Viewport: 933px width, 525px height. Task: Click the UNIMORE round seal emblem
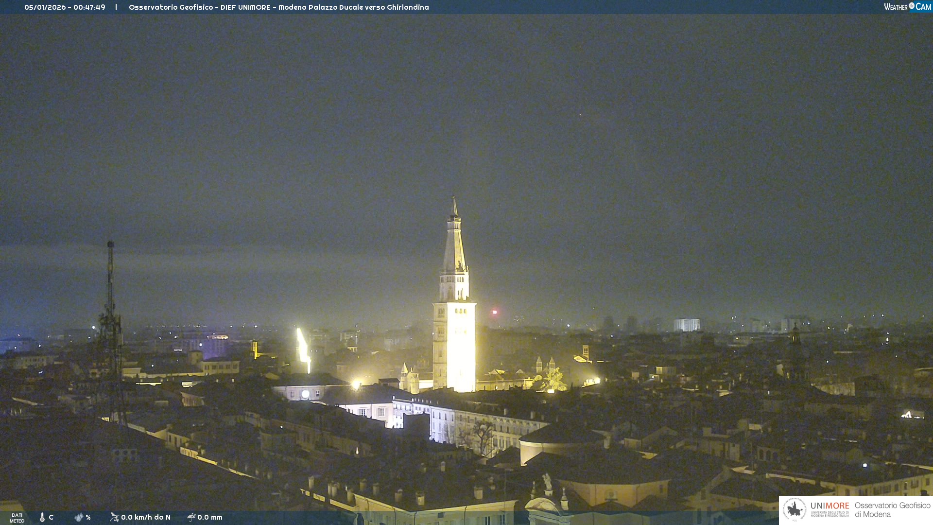[794, 509]
